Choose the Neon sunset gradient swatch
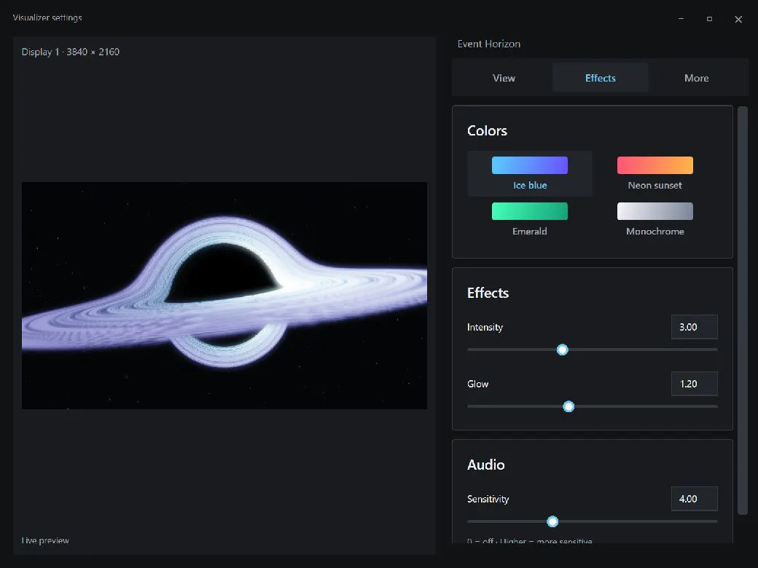 click(655, 165)
